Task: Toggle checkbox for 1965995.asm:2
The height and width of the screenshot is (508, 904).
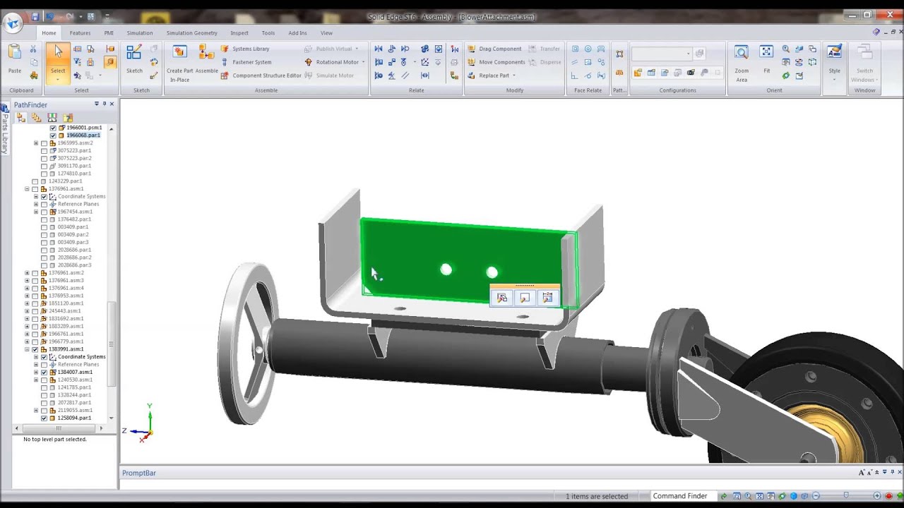Action: click(x=44, y=143)
